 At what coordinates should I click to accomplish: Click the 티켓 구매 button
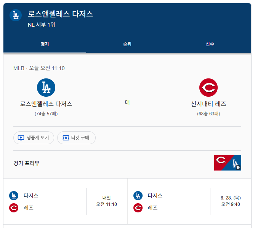[77, 138]
